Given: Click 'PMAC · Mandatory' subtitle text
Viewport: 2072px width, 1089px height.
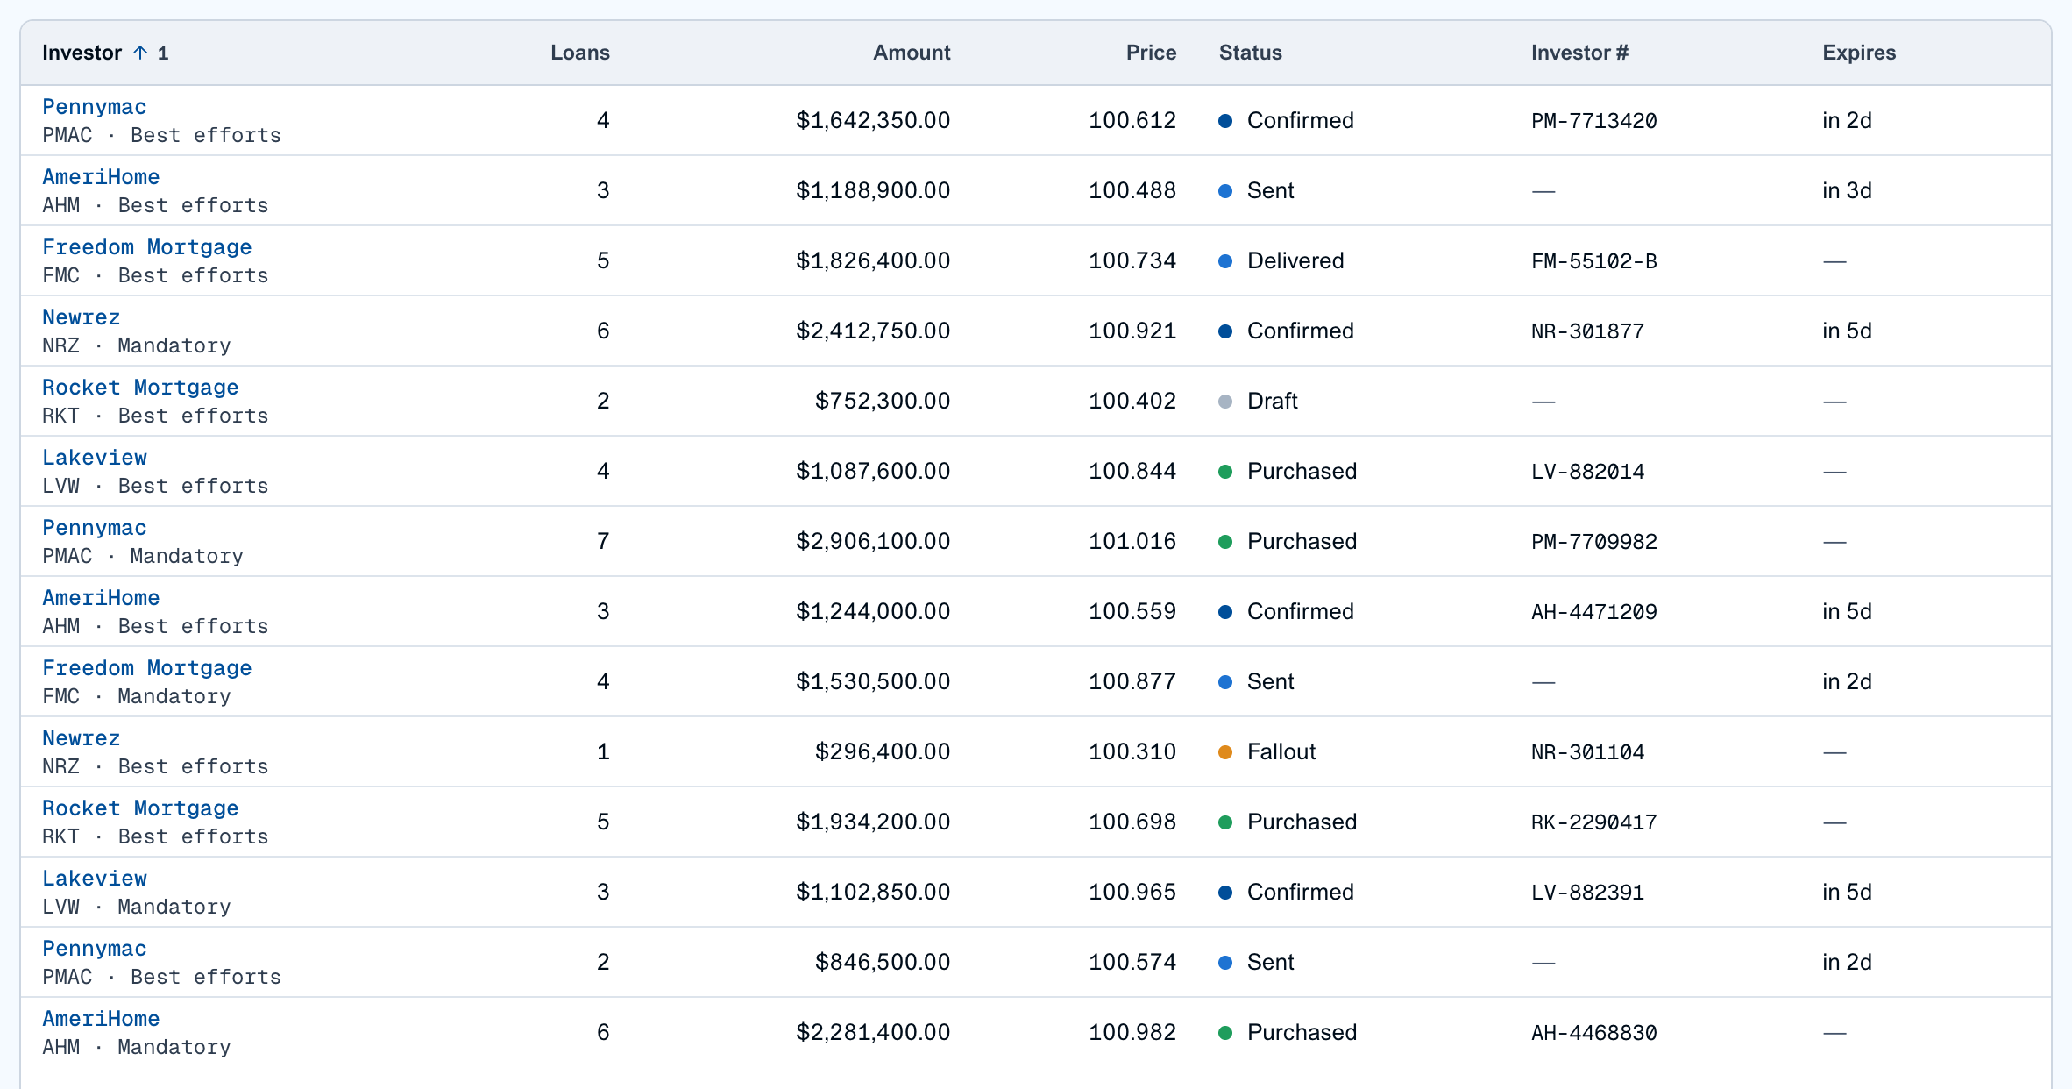Looking at the screenshot, I should tap(143, 556).
